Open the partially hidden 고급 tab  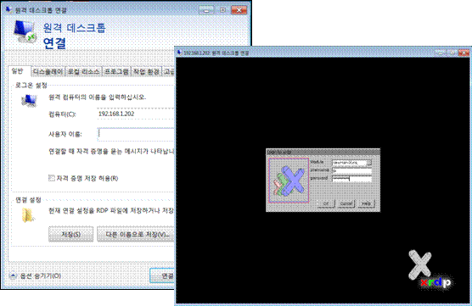[x=169, y=71]
